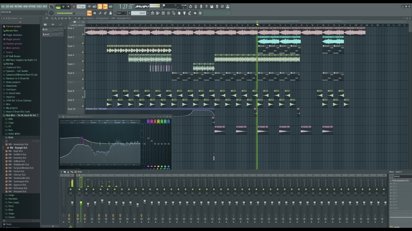Mute Track 7 using its green light
412x231 pixels.
pos(83,88)
